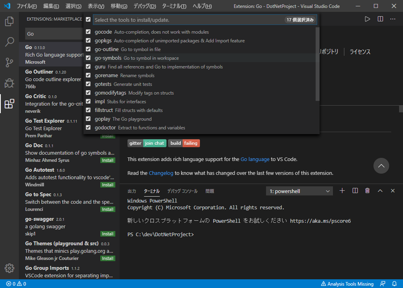This screenshot has height=288, width=403.
Task: Split the terminal panel
Action: [355, 191]
